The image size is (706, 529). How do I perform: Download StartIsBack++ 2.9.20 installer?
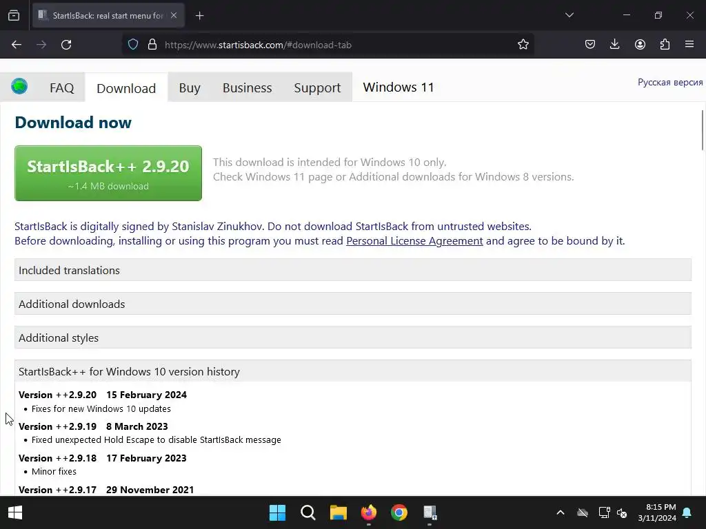108,173
